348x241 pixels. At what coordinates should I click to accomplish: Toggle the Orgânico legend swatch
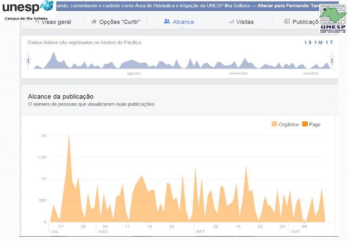[274, 125]
